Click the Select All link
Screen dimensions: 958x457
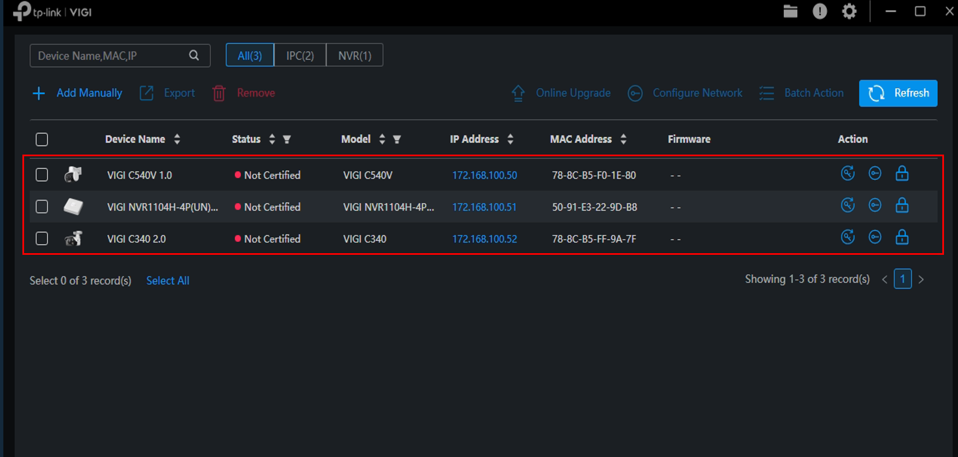[168, 281]
